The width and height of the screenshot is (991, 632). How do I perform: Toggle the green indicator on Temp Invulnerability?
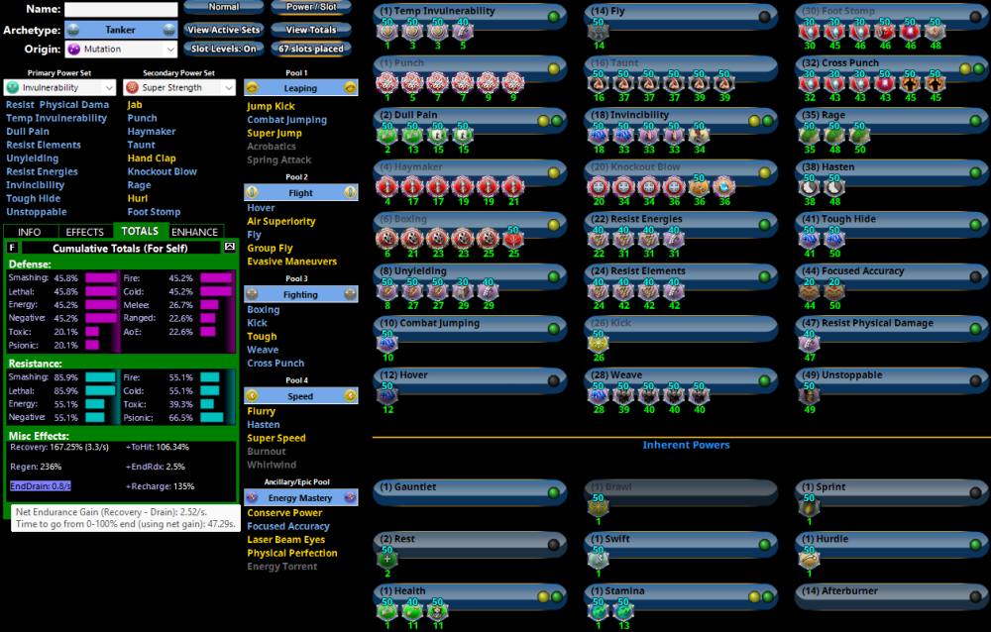[553, 17]
